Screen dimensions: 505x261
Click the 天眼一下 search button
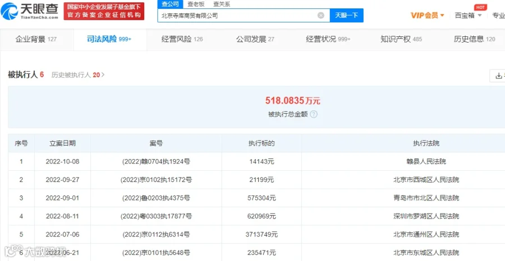point(347,16)
